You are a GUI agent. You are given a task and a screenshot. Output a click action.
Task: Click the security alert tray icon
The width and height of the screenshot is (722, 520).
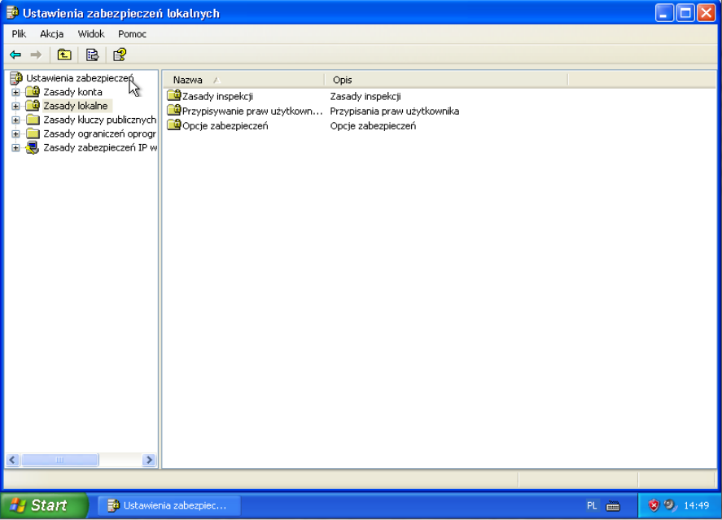(x=654, y=505)
